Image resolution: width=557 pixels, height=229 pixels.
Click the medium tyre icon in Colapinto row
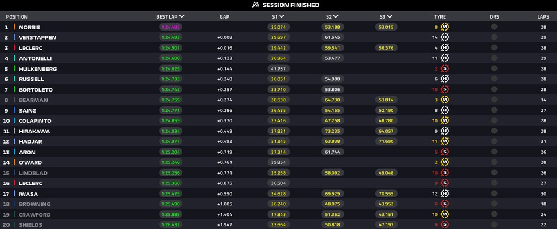tap(445, 120)
